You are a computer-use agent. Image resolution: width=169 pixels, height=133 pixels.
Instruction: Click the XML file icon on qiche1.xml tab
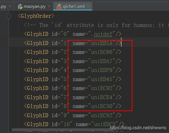[59, 6]
